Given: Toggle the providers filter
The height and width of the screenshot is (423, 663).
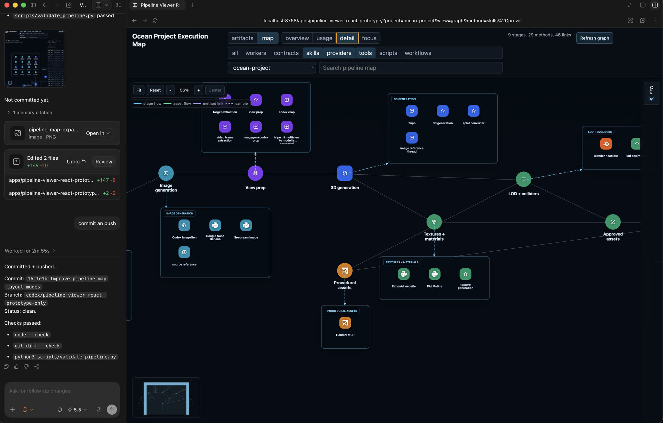Looking at the screenshot, I should coord(339,53).
